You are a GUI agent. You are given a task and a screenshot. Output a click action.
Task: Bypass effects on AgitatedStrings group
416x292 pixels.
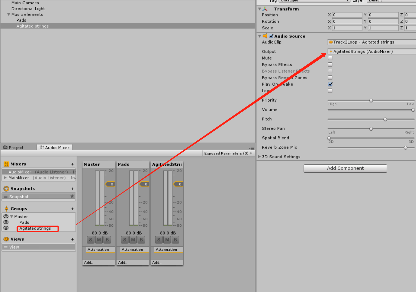176,240
